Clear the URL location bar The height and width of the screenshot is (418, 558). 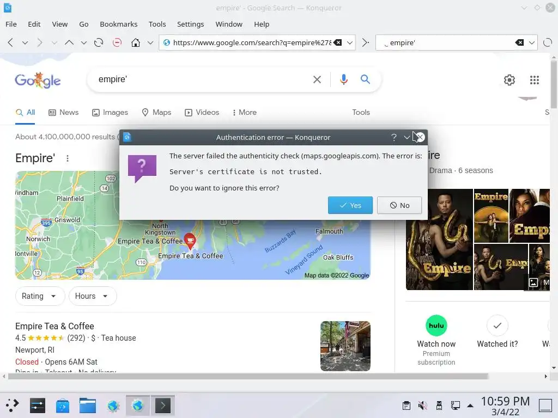[337, 42]
